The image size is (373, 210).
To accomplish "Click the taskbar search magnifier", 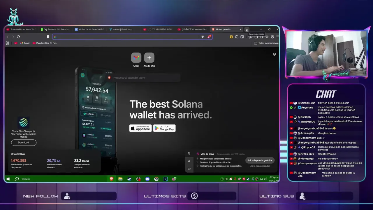I will [x=17, y=179].
